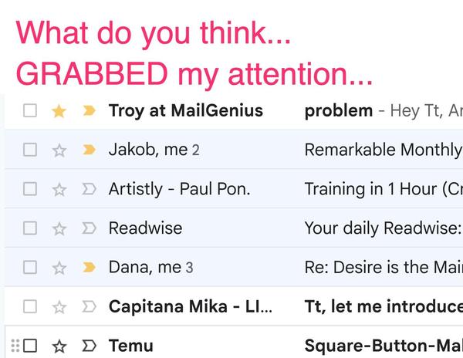
Task: Mark Readwise email as important
Action: pos(89,228)
